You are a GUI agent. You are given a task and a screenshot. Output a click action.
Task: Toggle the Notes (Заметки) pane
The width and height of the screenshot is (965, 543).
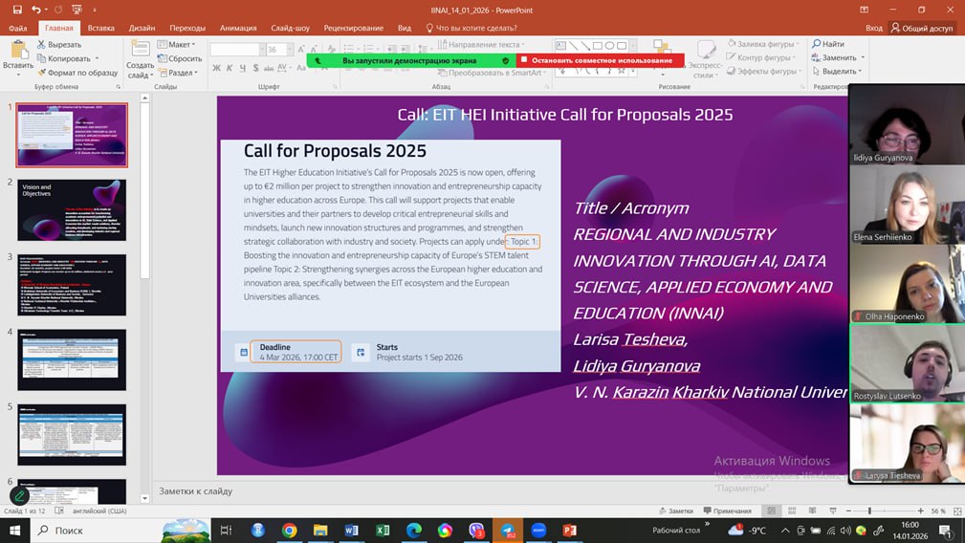674,511
